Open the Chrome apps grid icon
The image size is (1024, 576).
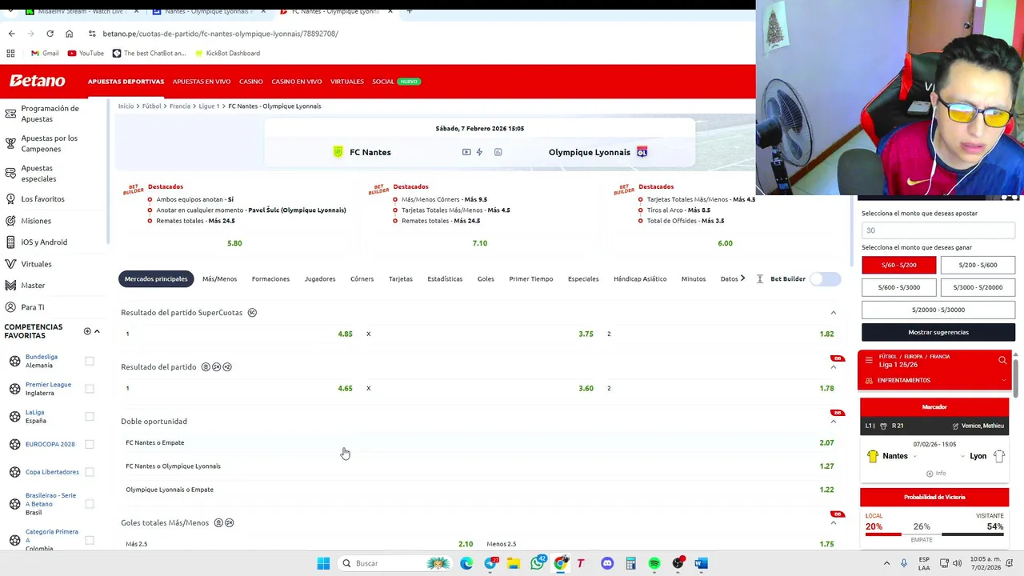[10, 53]
